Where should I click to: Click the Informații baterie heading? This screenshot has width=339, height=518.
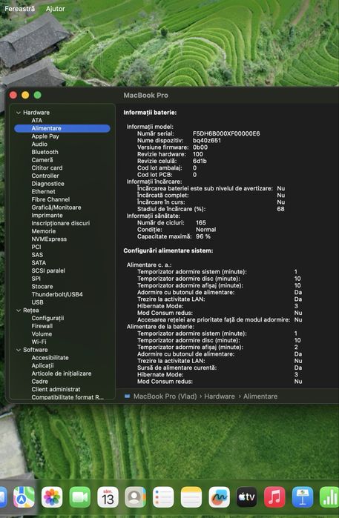click(150, 113)
